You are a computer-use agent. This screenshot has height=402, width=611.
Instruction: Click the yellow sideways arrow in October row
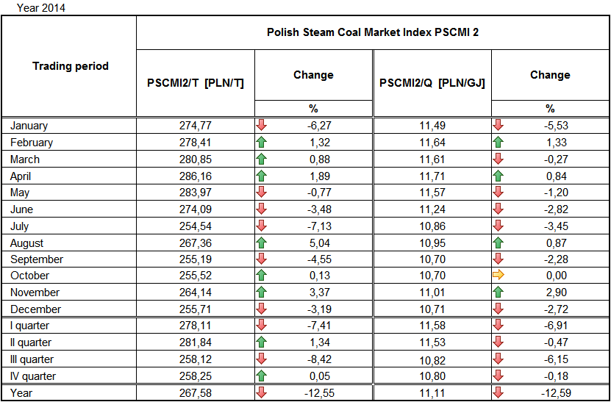(498, 276)
